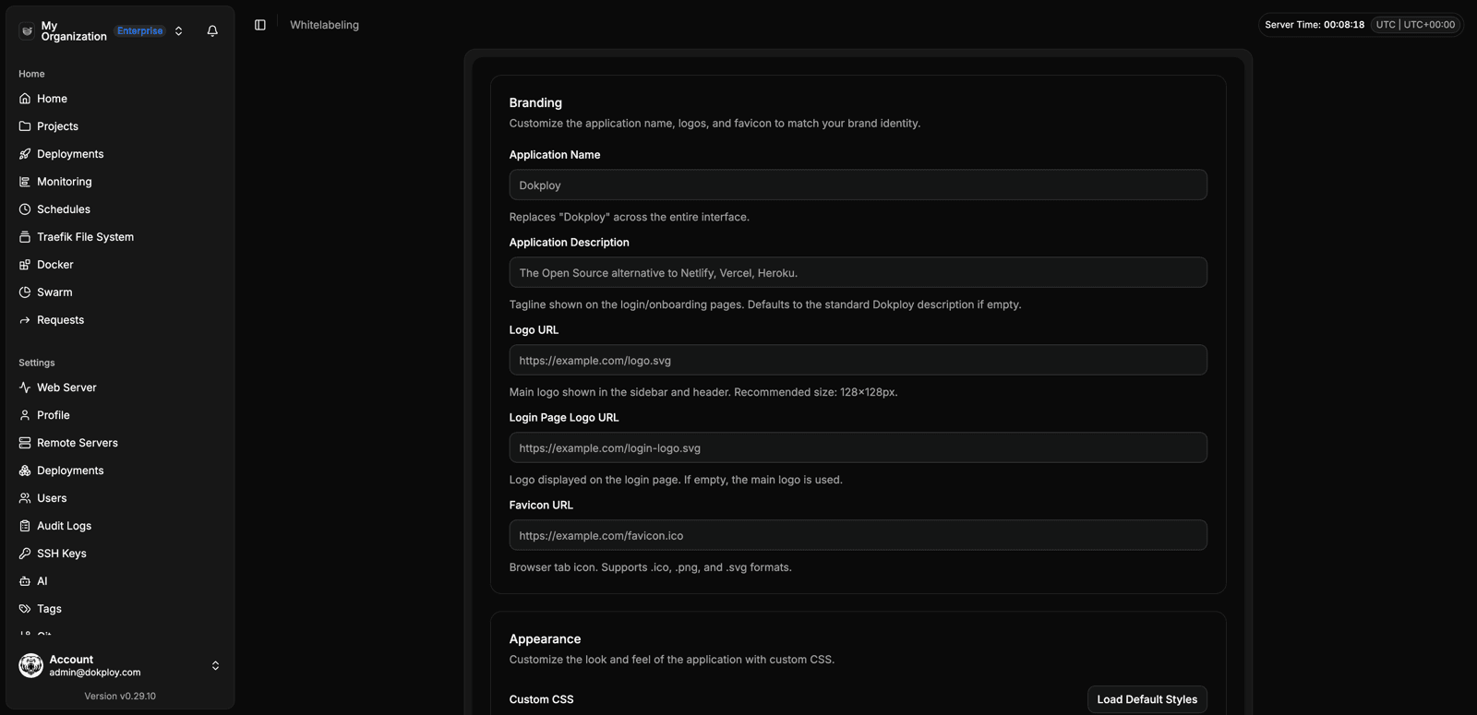Click the Profile person icon
1477x715 pixels.
[25, 415]
